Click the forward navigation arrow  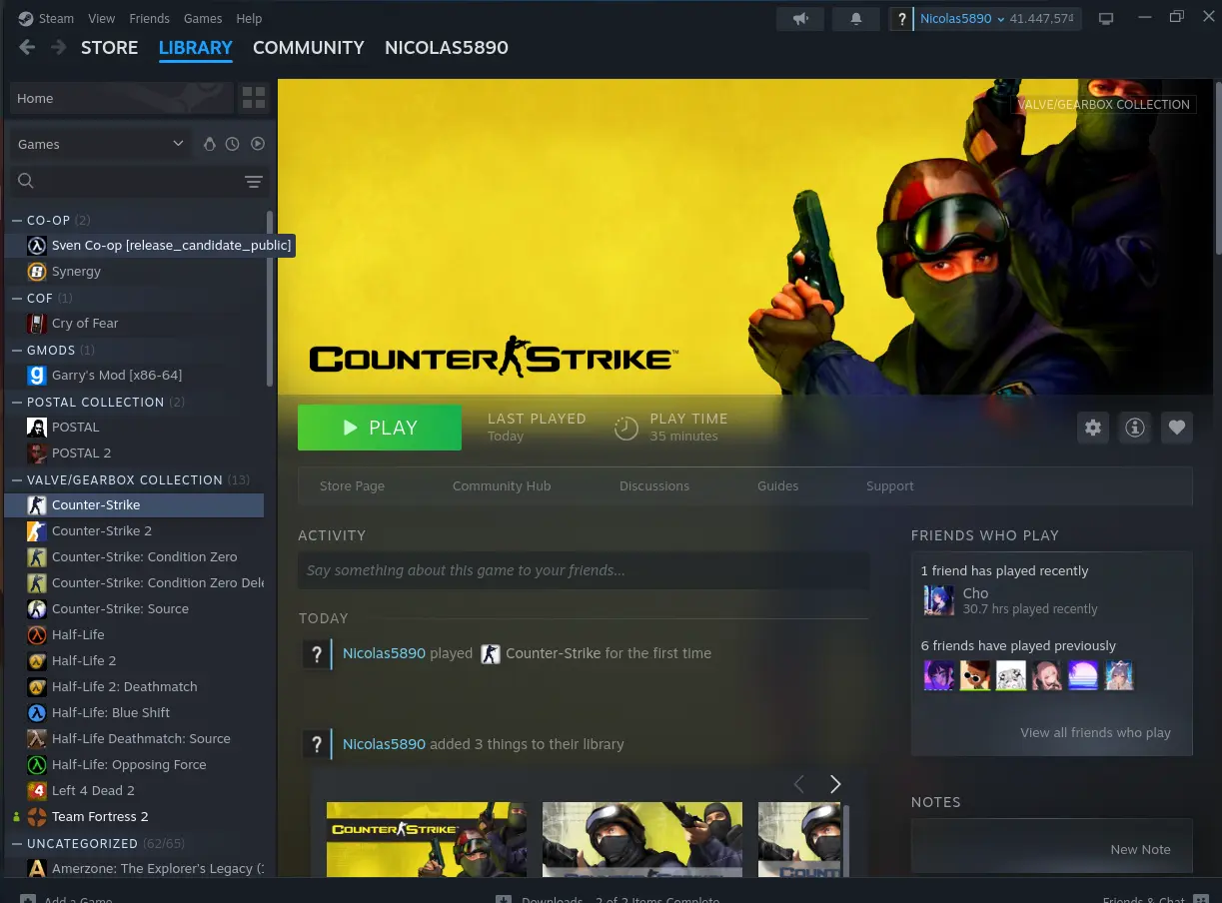[59, 47]
